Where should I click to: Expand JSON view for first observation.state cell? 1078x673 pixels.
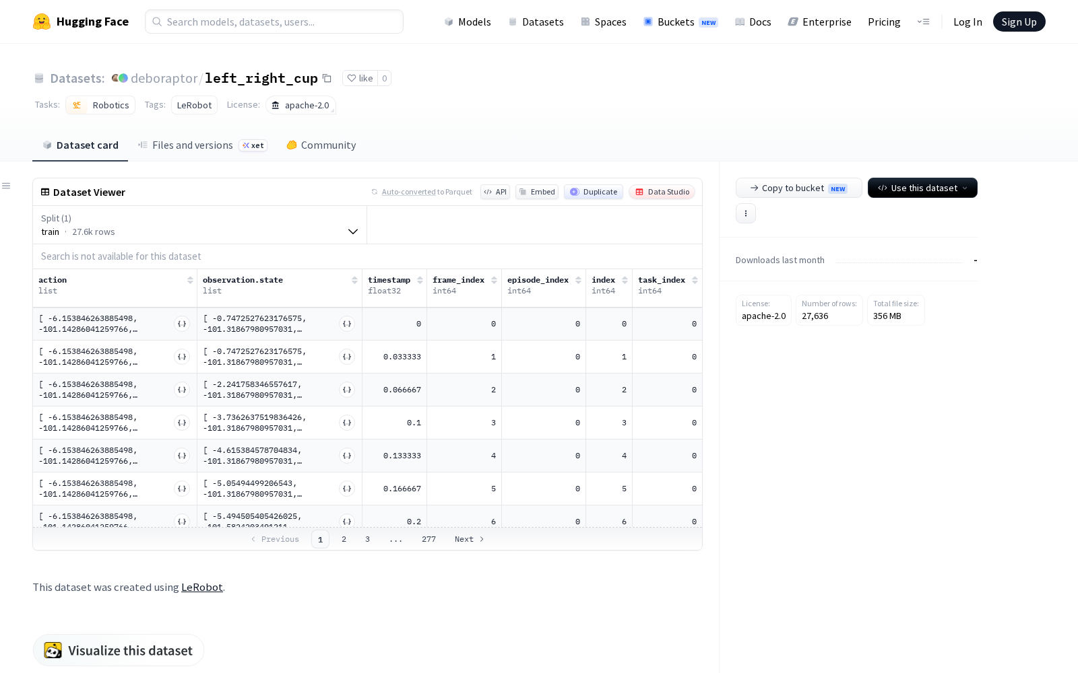(x=347, y=324)
